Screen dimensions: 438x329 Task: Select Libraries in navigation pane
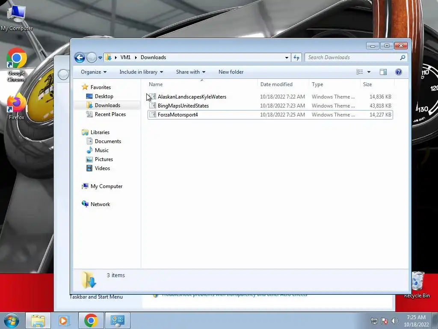(x=100, y=132)
